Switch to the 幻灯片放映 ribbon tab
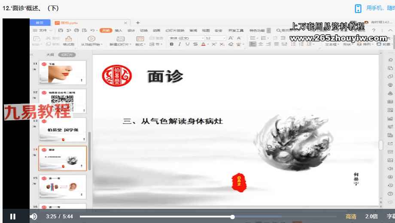The height and width of the screenshot is (223, 395). point(175,30)
